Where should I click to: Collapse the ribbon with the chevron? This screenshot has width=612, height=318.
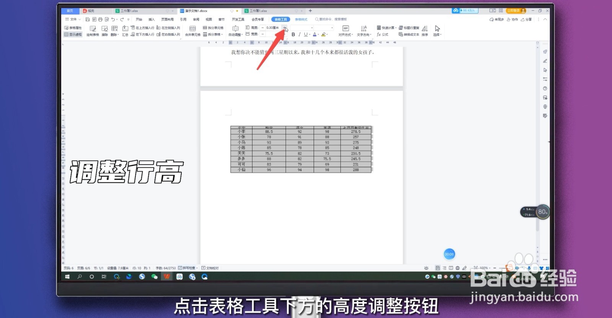545,19
